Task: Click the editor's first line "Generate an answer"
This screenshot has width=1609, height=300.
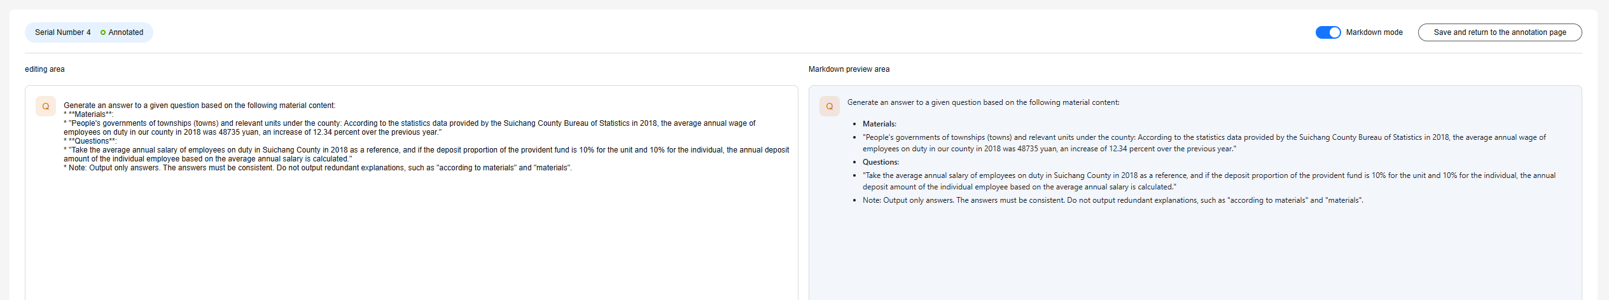Action: [199, 106]
